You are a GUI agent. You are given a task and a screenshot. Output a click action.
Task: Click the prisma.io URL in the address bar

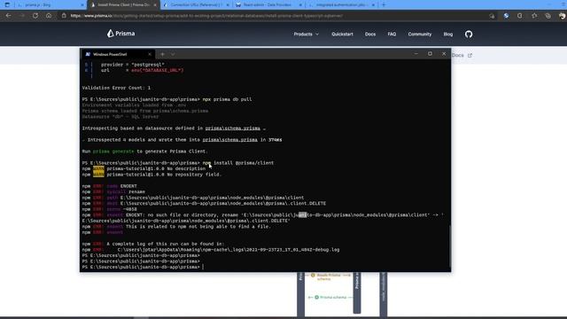206,16
